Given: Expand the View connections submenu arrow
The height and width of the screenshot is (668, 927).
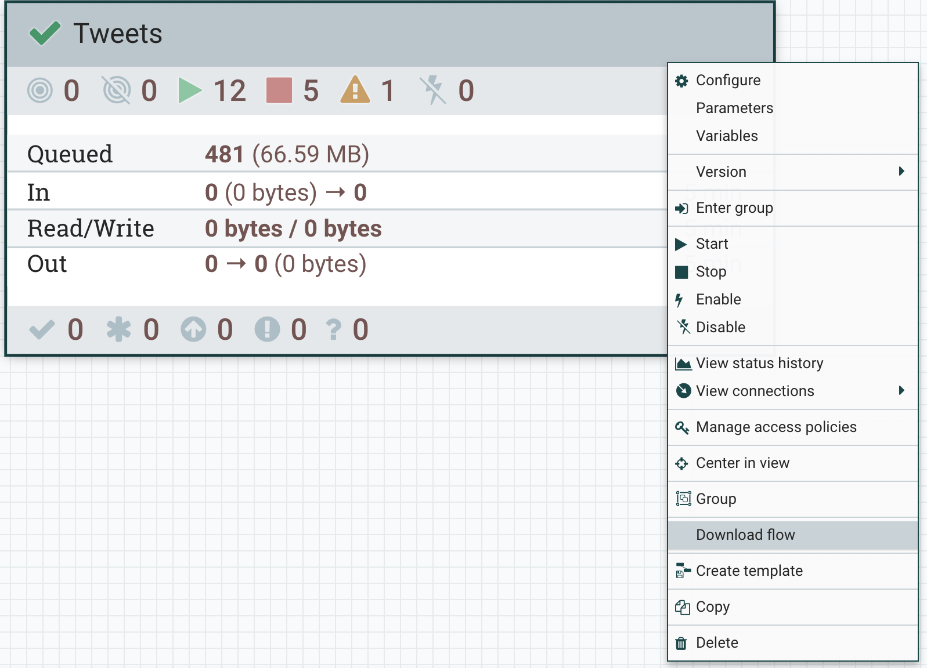Looking at the screenshot, I should pyautogui.click(x=901, y=390).
